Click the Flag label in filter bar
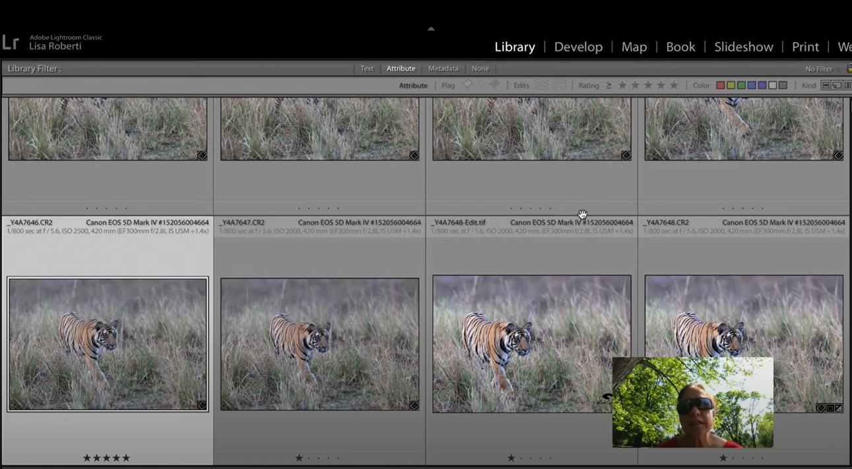This screenshot has height=469, width=852. 448,86
